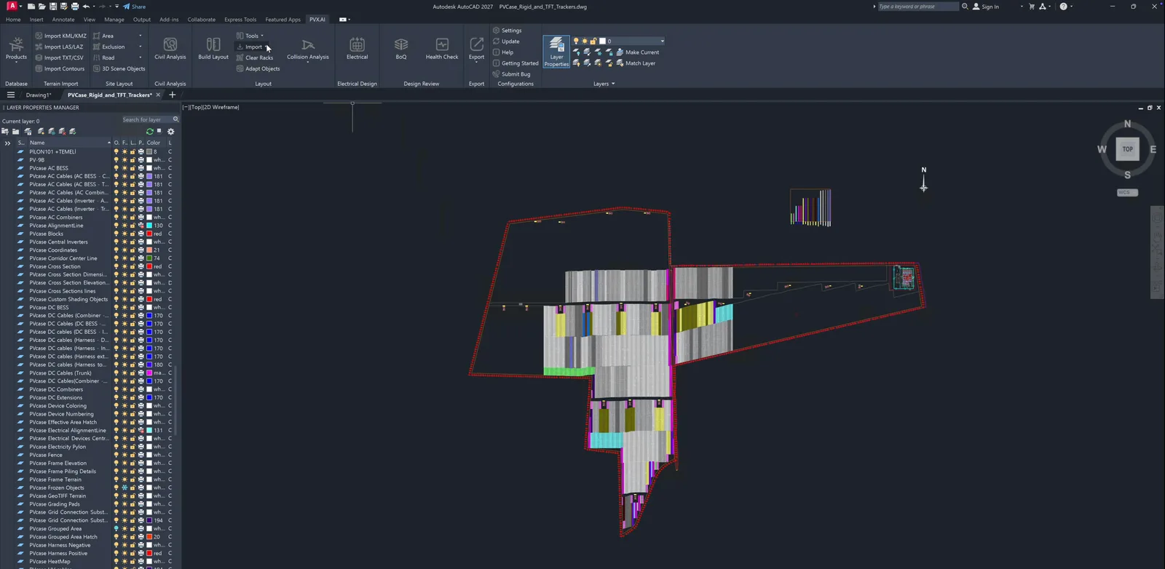Expand the Area dropdown arrow
The height and width of the screenshot is (569, 1165).
tap(140, 36)
